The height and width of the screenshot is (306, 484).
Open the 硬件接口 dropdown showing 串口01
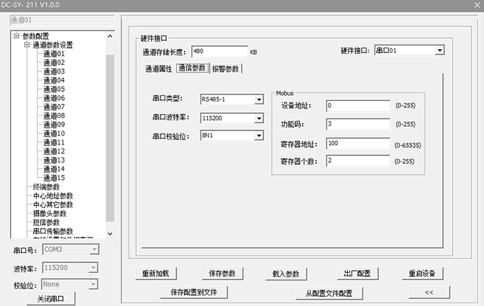[x=439, y=50]
